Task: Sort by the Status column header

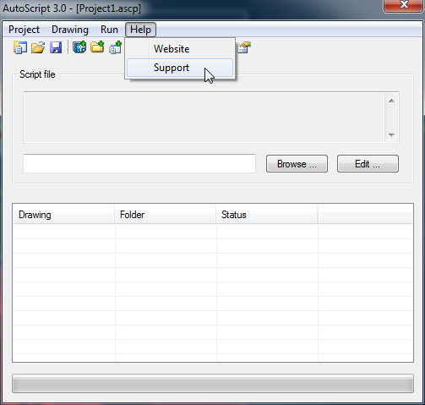Action: [x=267, y=215]
